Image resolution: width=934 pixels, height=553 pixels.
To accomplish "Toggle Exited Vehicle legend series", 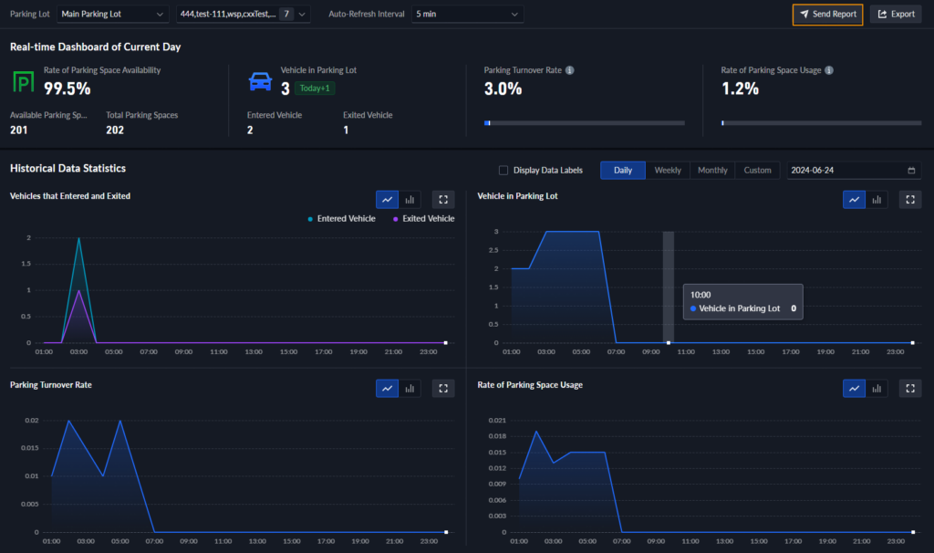I will click(423, 219).
